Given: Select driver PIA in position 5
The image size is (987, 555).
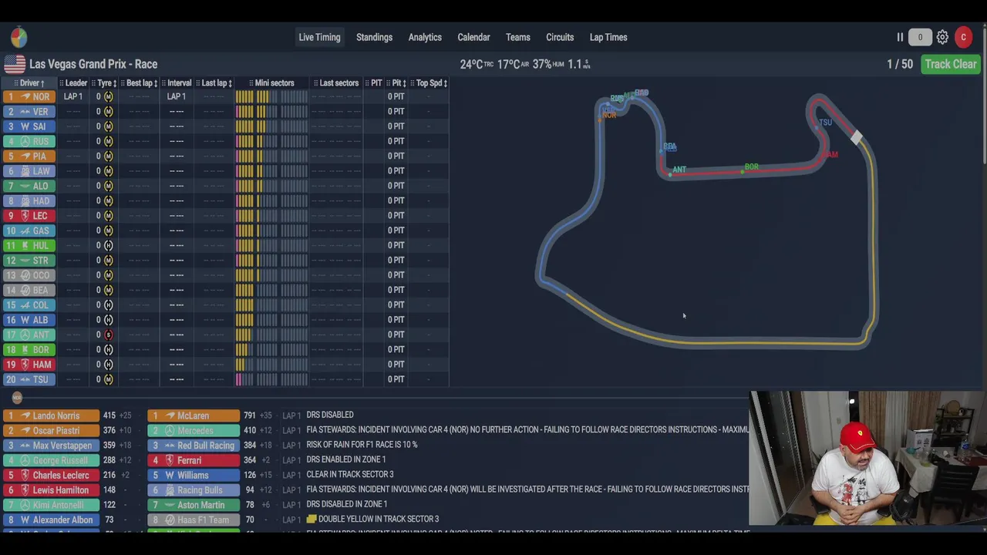Looking at the screenshot, I should (29, 156).
